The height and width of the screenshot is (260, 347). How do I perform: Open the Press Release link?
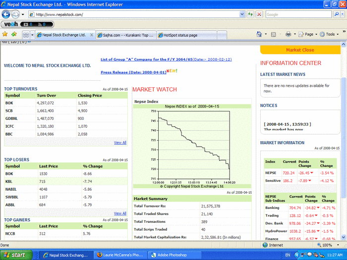[133, 72]
